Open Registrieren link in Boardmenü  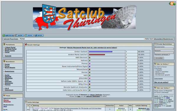(9, 71)
